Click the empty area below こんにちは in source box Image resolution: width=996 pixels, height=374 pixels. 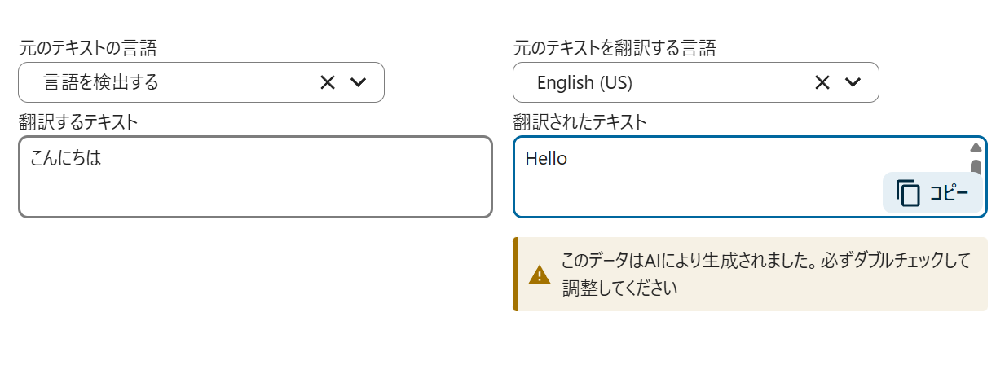pyautogui.click(x=245, y=196)
